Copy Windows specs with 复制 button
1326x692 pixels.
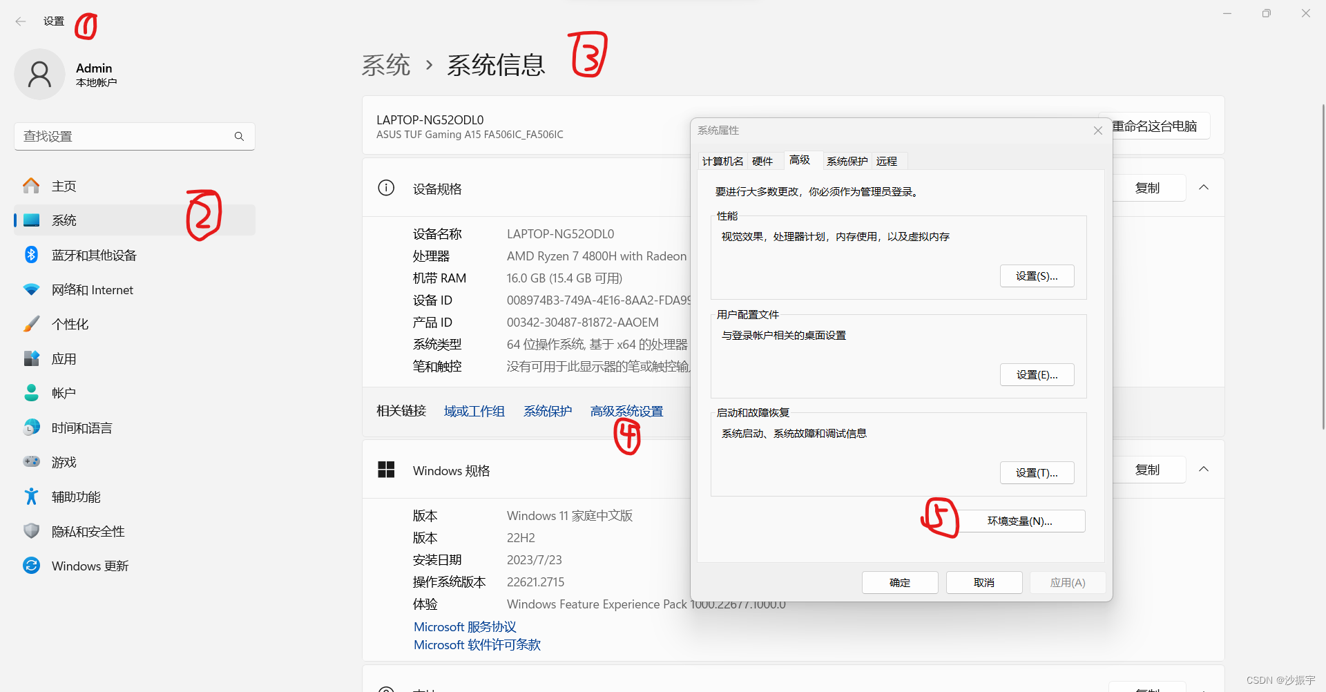pos(1148,470)
